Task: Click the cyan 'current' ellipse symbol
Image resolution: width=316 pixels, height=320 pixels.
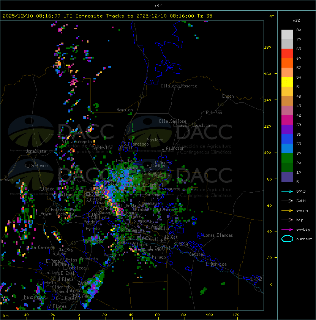Action: 287,239
